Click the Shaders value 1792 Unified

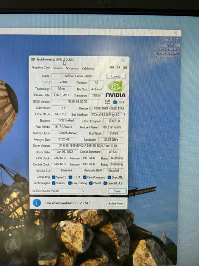click(x=66, y=120)
